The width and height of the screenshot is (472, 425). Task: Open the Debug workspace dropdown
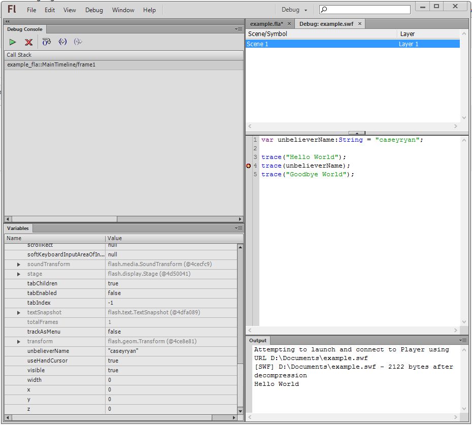pos(294,10)
